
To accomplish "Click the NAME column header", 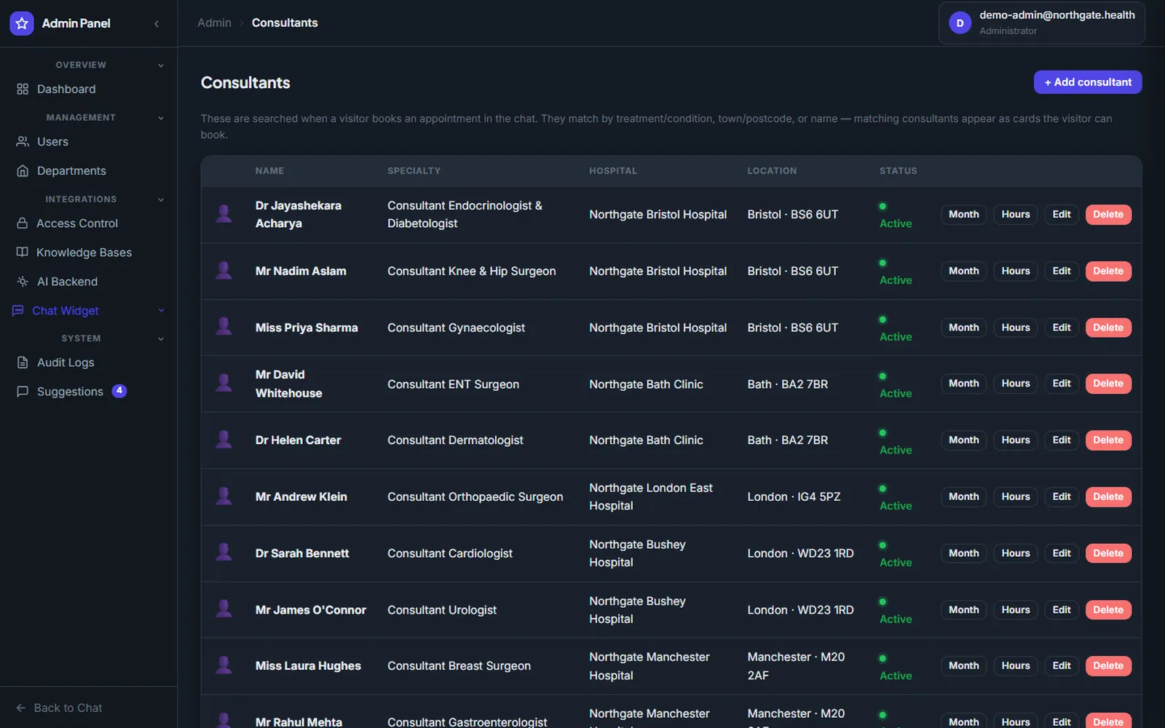I will tap(269, 170).
